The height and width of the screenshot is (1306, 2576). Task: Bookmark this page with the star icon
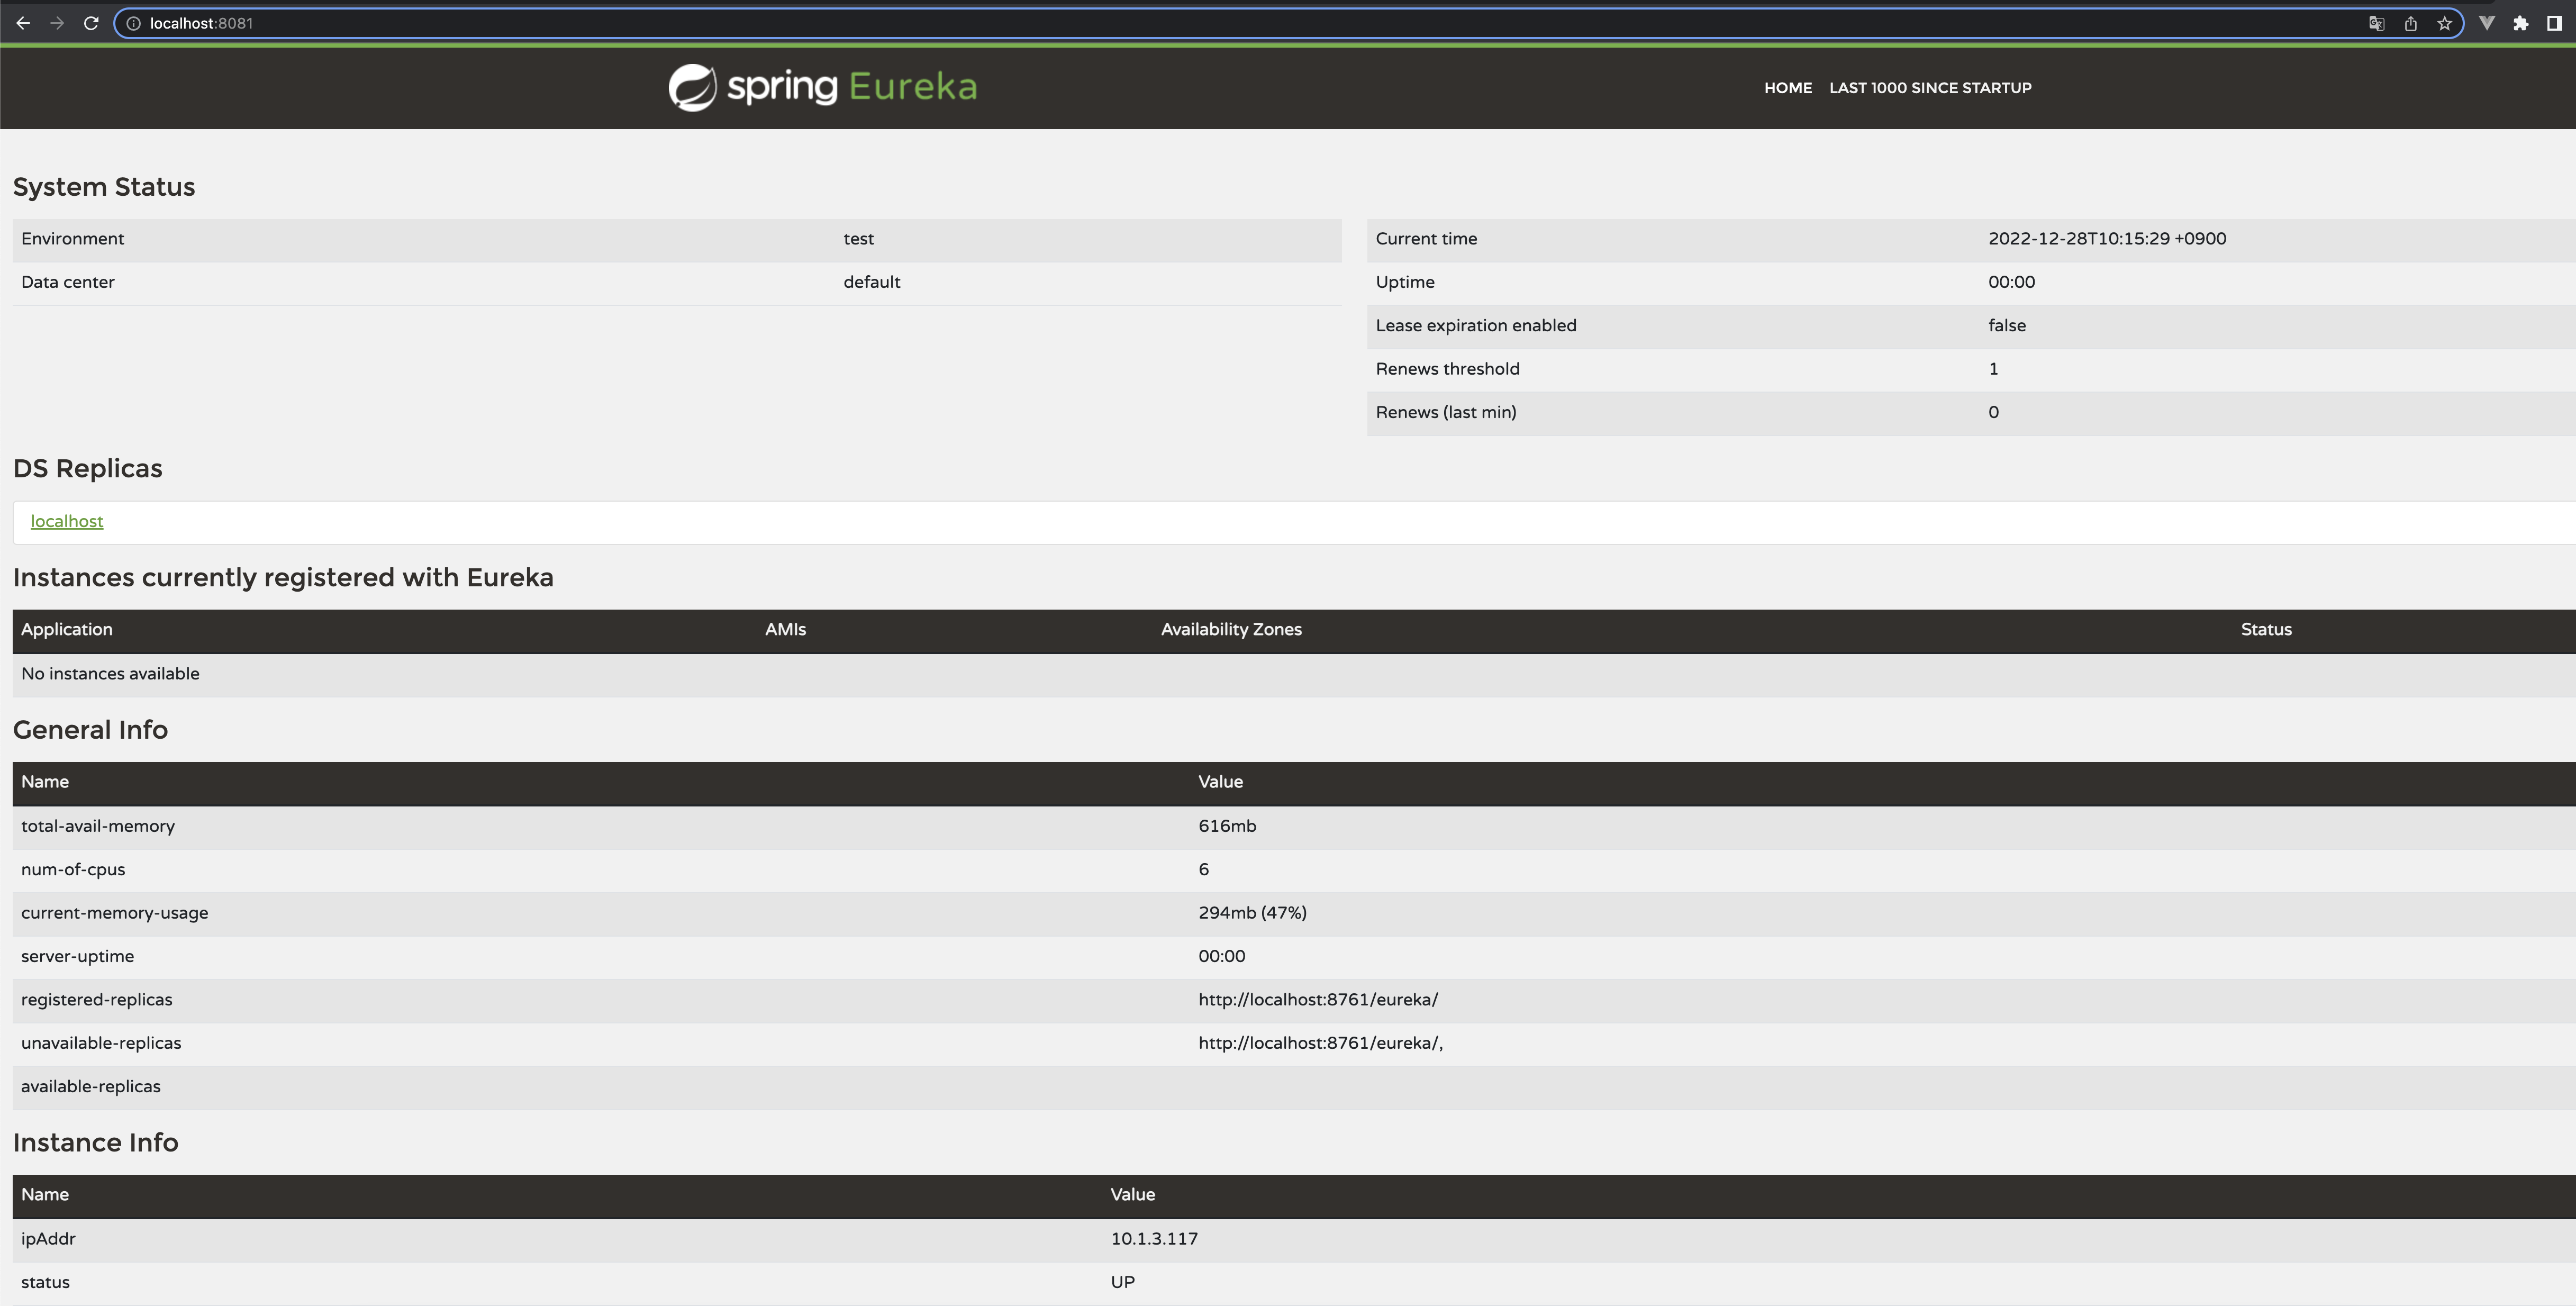2444,23
